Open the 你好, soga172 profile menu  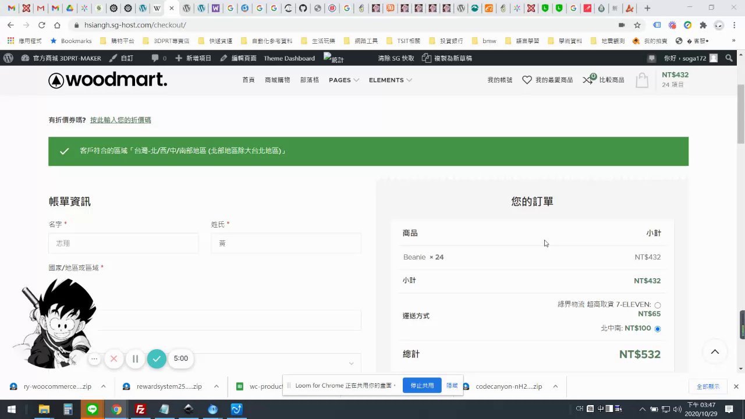coord(691,58)
